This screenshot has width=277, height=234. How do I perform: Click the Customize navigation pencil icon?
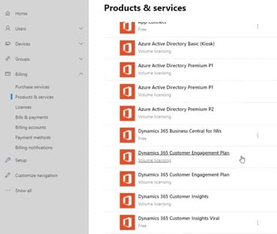(x=8, y=175)
